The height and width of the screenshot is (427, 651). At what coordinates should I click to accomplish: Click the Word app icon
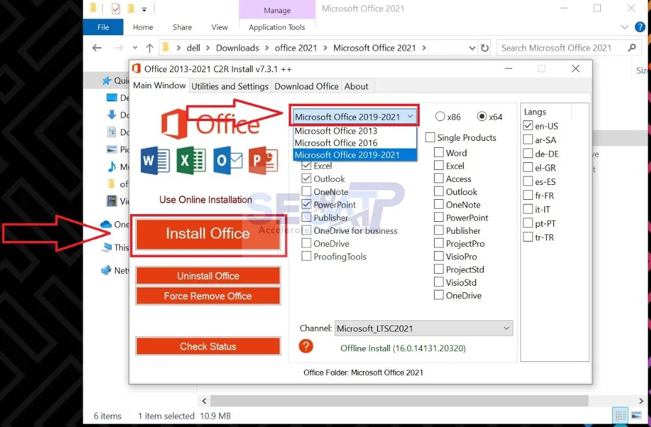154,160
